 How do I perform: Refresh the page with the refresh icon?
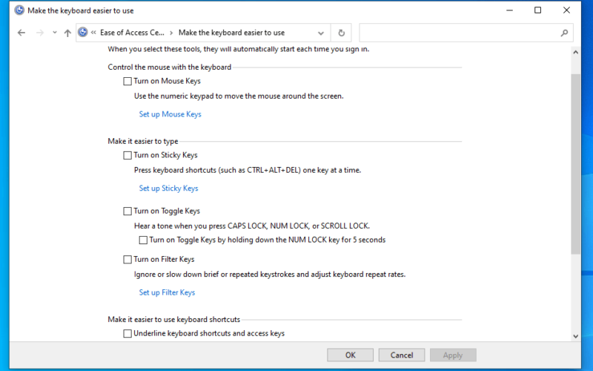[x=341, y=33]
